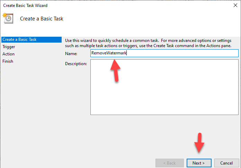
Task: Click the empty banner area right of the heading
Action: click(156, 19)
